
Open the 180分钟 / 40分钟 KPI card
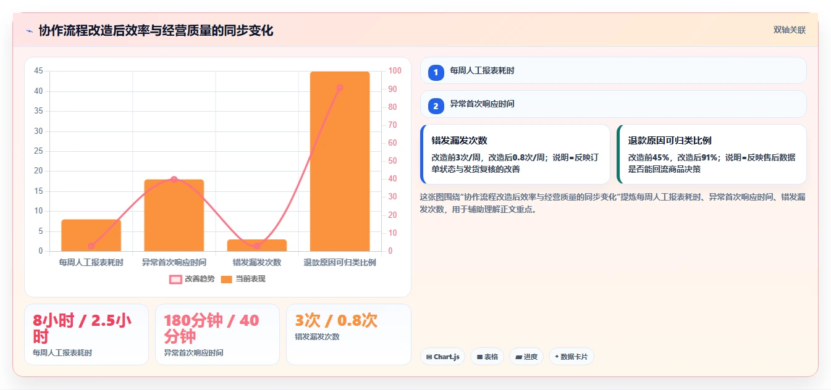(x=217, y=334)
